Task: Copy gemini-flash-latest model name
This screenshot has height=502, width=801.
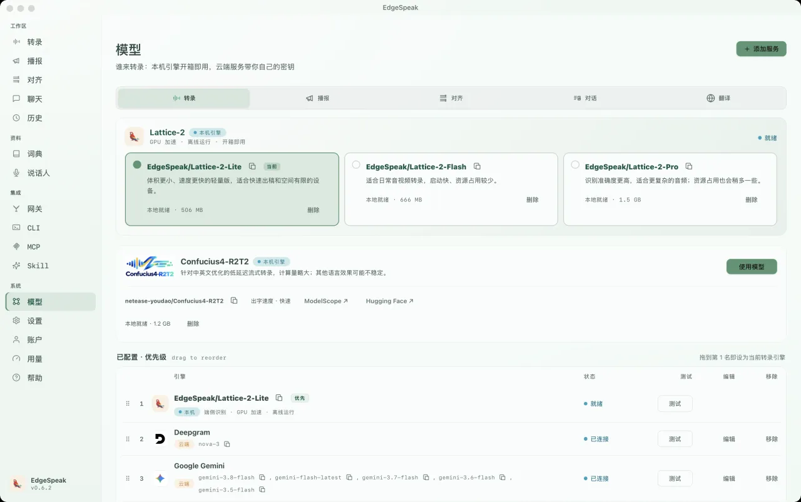Action: [x=349, y=478]
